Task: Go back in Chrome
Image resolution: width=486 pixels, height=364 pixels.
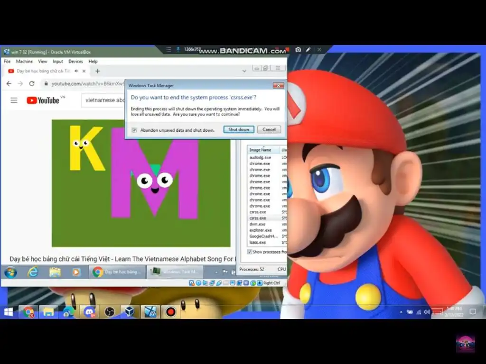Action: (x=9, y=83)
